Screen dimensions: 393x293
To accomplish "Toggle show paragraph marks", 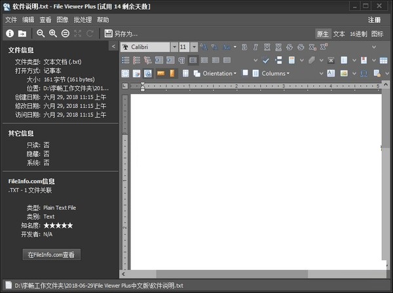I will pos(181,60).
